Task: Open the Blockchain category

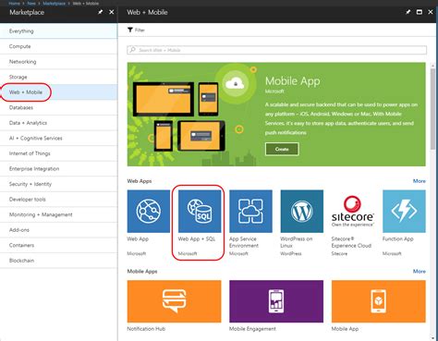Action: pos(59,261)
